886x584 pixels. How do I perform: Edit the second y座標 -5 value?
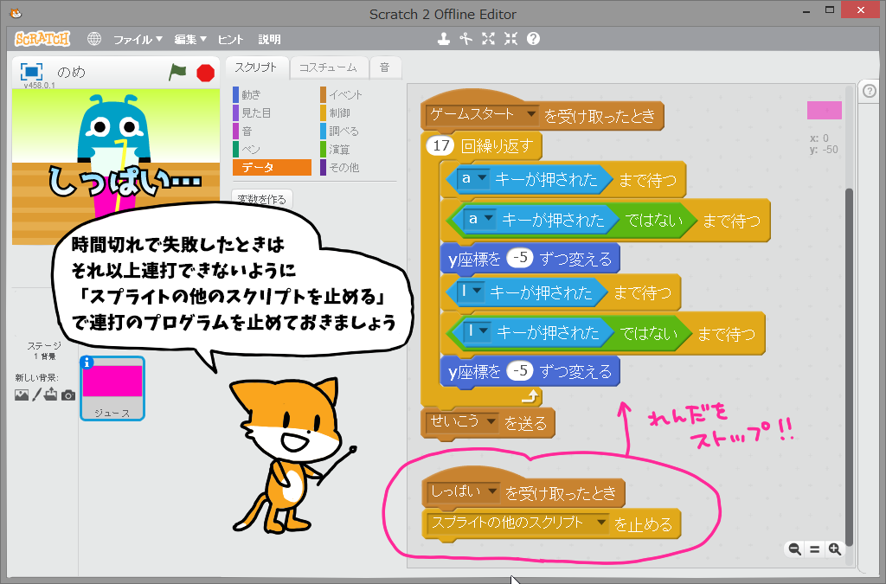point(520,371)
